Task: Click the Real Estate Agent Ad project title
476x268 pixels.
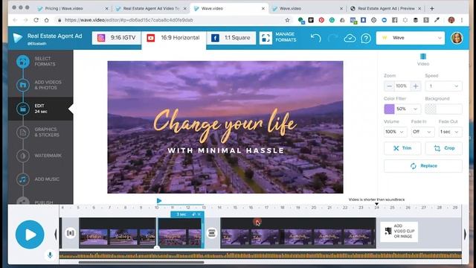Action: [54, 36]
